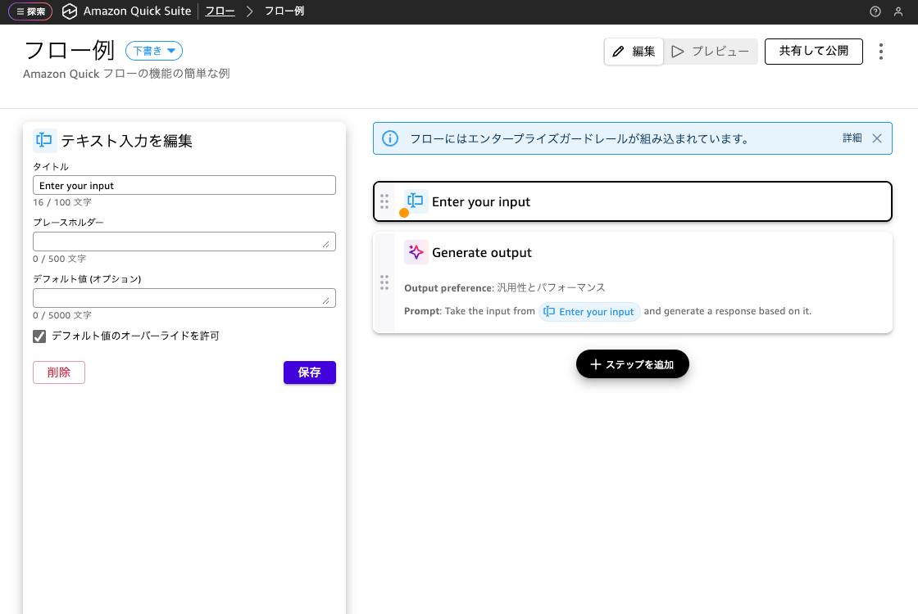The image size is (918, 614).
Task: Open the 下書き status dropdown
Action: tap(154, 51)
